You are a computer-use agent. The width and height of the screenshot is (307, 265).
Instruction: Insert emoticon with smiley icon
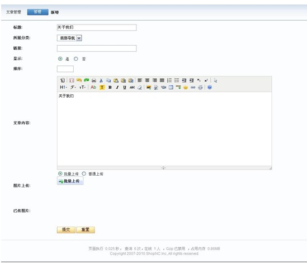click(x=186, y=87)
